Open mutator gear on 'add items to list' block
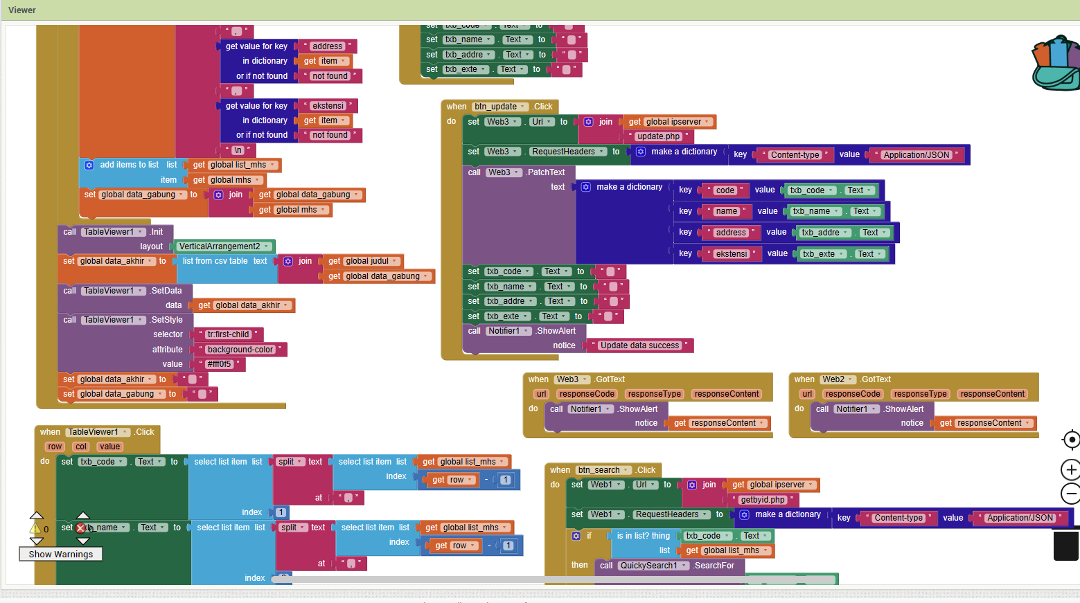The image size is (1080, 603). 89,165
